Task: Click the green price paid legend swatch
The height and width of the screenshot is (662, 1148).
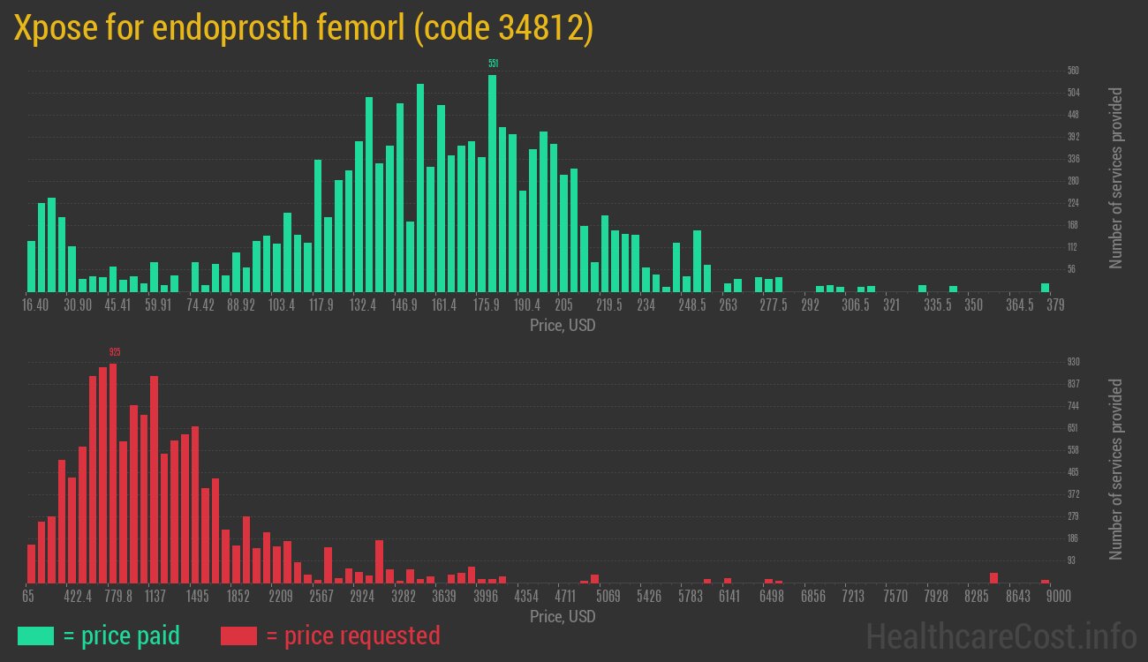Action: pyautogui.click(x=35, y=636)
